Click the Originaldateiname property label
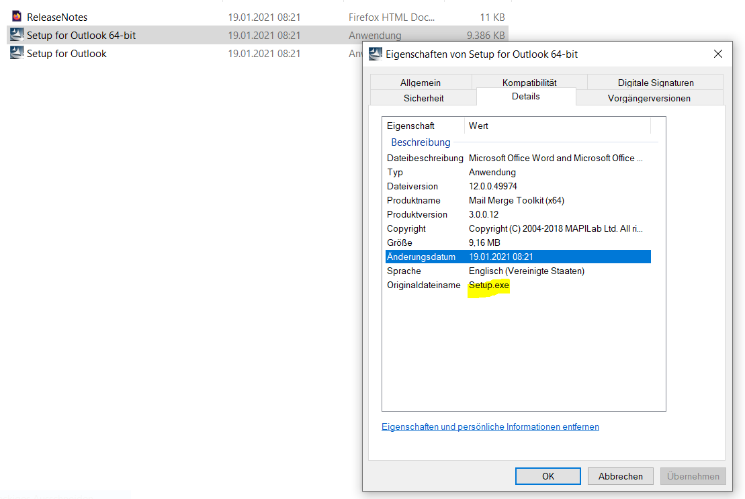This screenshot has width=745, height=499. click(x=423, y=285)
